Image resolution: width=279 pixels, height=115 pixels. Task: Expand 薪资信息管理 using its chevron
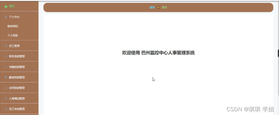(x=34, y=77)
